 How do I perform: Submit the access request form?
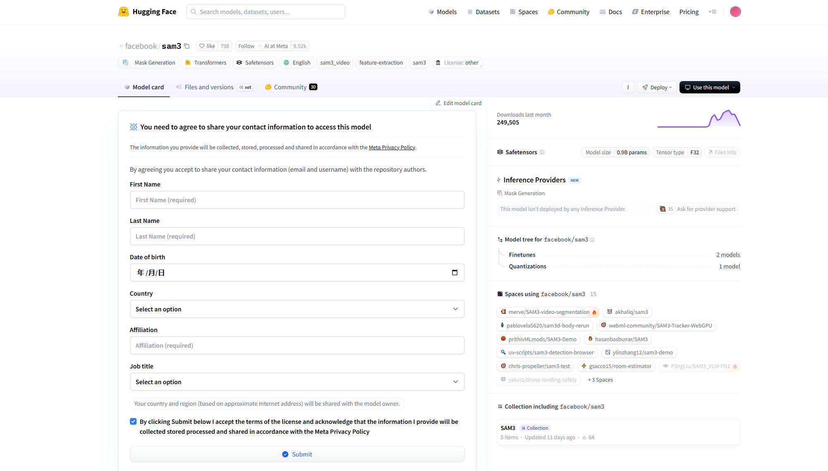point(297,454)
